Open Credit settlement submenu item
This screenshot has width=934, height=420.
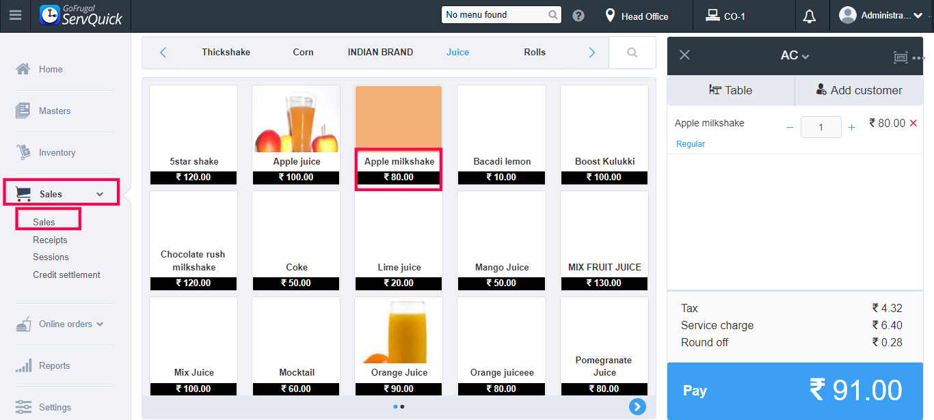(x=66, y=275)
